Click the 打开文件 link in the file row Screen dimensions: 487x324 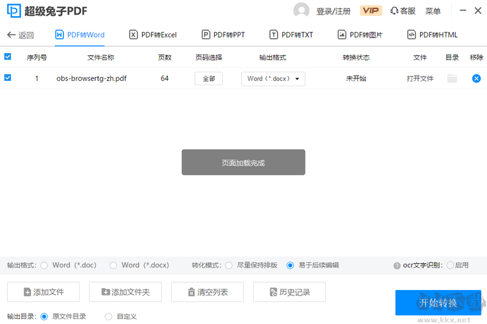coord(420,79)
